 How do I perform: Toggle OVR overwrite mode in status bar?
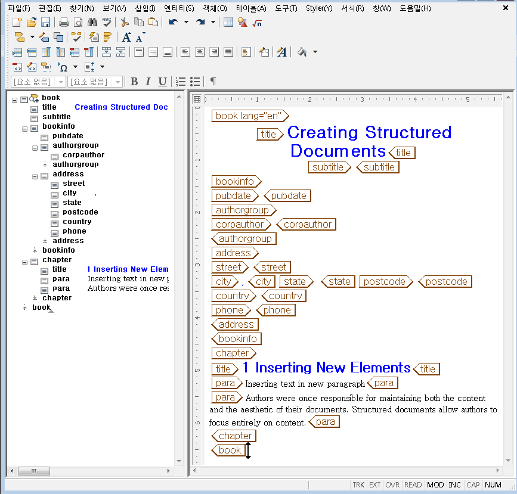pos(392,485)
